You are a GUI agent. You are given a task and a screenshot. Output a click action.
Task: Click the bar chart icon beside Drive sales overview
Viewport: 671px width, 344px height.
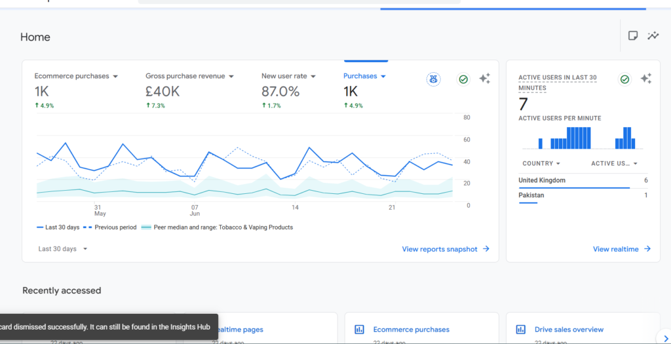coord(521,330)
